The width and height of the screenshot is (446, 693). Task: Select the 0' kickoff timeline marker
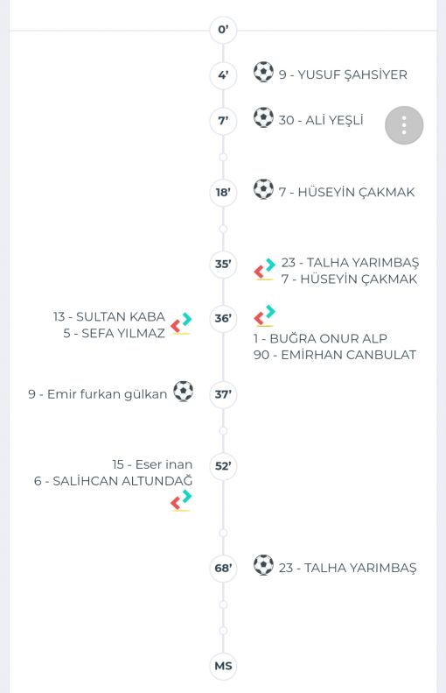[x=223, y=30]
